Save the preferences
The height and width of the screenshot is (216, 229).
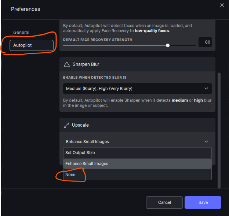(x=203, y=202)
